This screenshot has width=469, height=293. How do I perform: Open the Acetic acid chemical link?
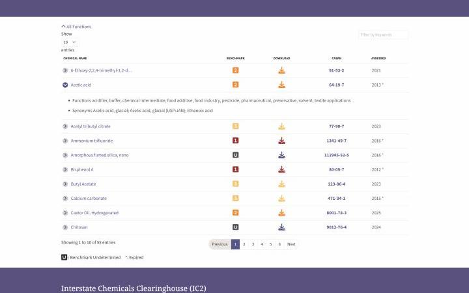tap(81, 85)
